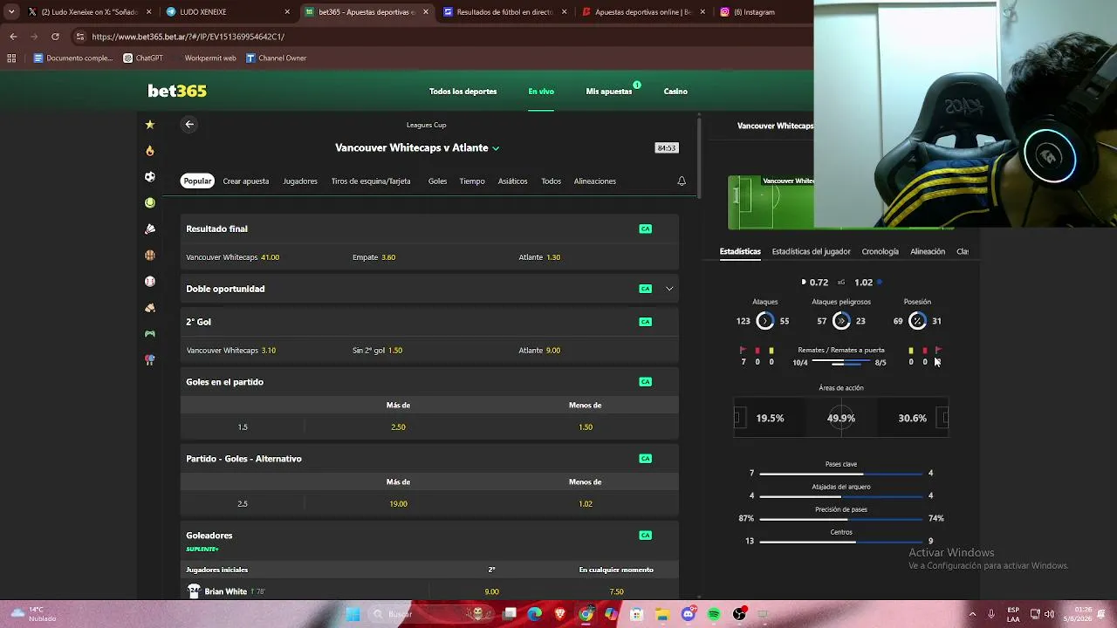Switch to the Cronología tab
1117x628 pixels.
[x=880, y=252]
